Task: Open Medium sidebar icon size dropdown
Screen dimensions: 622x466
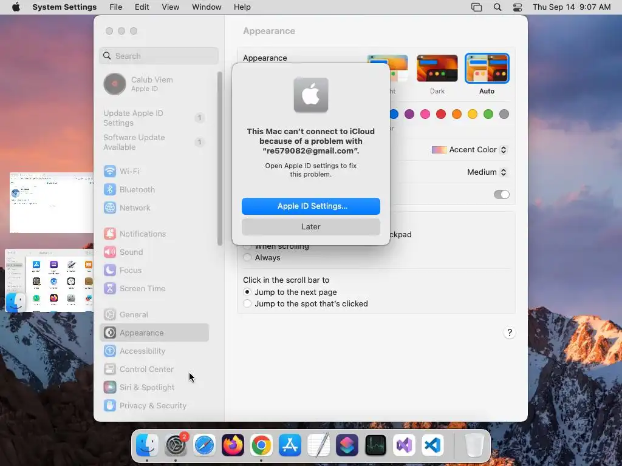Action: pyautogui.click(x=487, y=172)
